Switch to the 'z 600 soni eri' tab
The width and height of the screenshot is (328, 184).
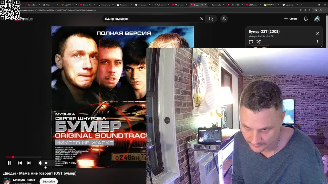click(x=253, y=5)
